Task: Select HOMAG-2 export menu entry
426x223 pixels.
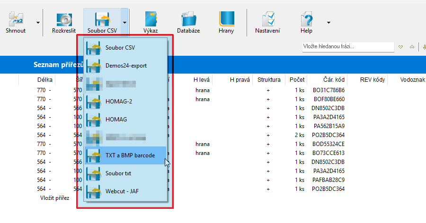Action: point(125,102)
